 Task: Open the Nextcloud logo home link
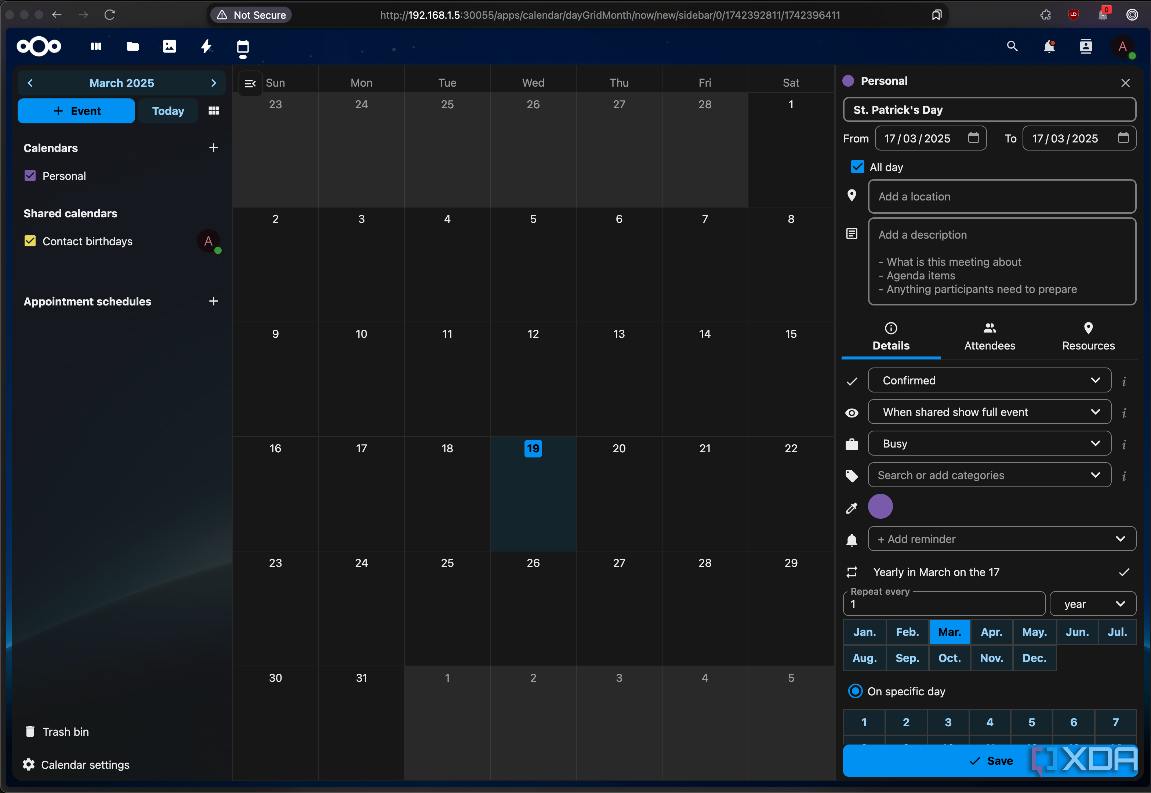point(39,47)
